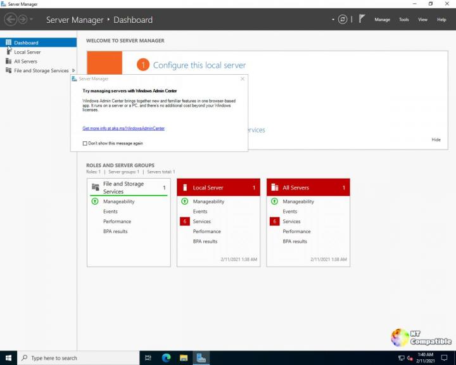Click the Windows Start button
Screen dimensions: 456x365
coord(8,358)
